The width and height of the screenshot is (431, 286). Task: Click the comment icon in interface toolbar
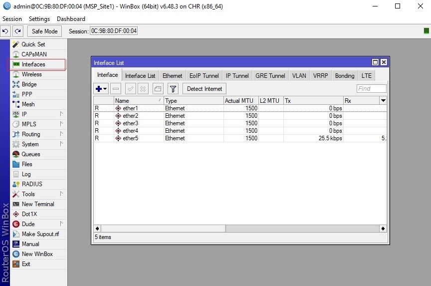158,89
